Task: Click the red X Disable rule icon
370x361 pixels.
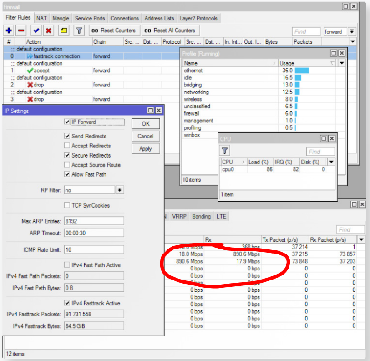Action: click(48, 31)
